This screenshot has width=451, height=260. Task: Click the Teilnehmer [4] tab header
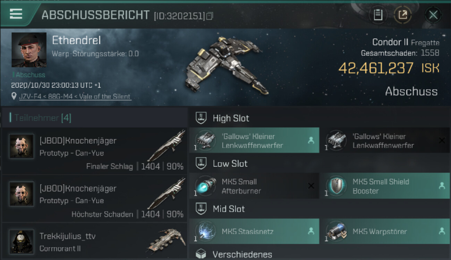[x=41, y=118]
